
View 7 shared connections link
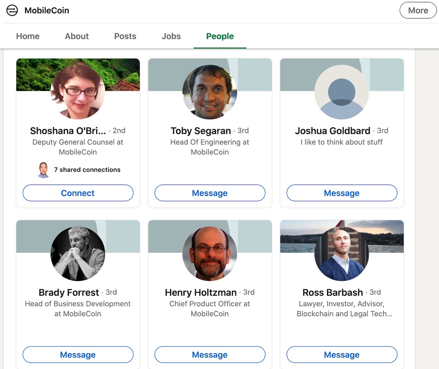pos(87,170)
